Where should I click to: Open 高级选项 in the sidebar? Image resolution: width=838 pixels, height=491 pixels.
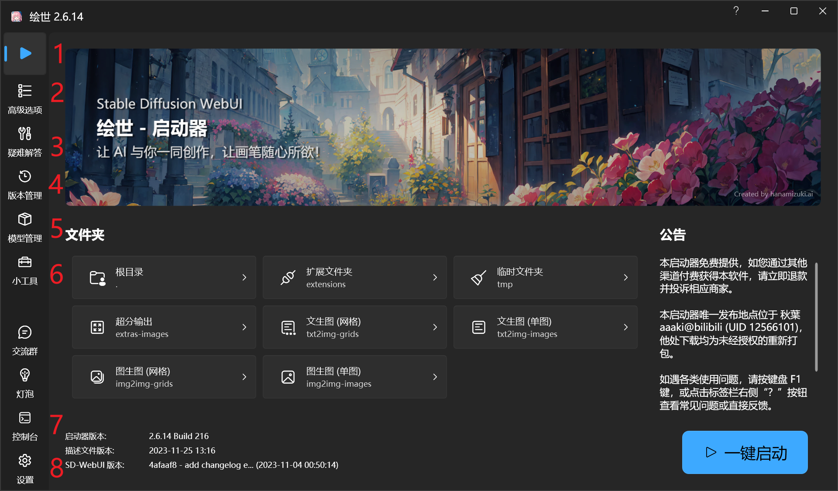pos(25,99)
